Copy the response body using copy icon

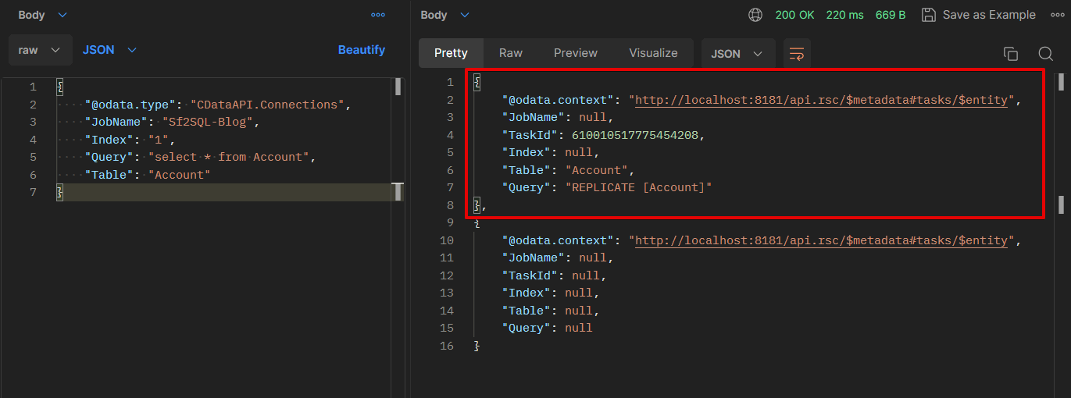pyautogui.click(x=1011, y=54)
